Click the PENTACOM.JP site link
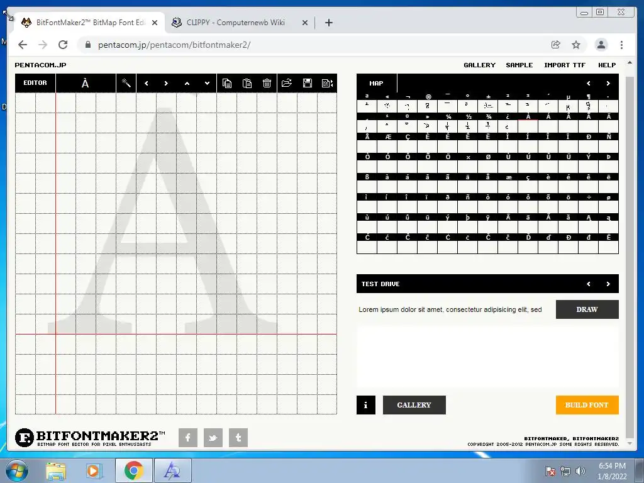This screenshot has width=644, height=483. point(40,65)
